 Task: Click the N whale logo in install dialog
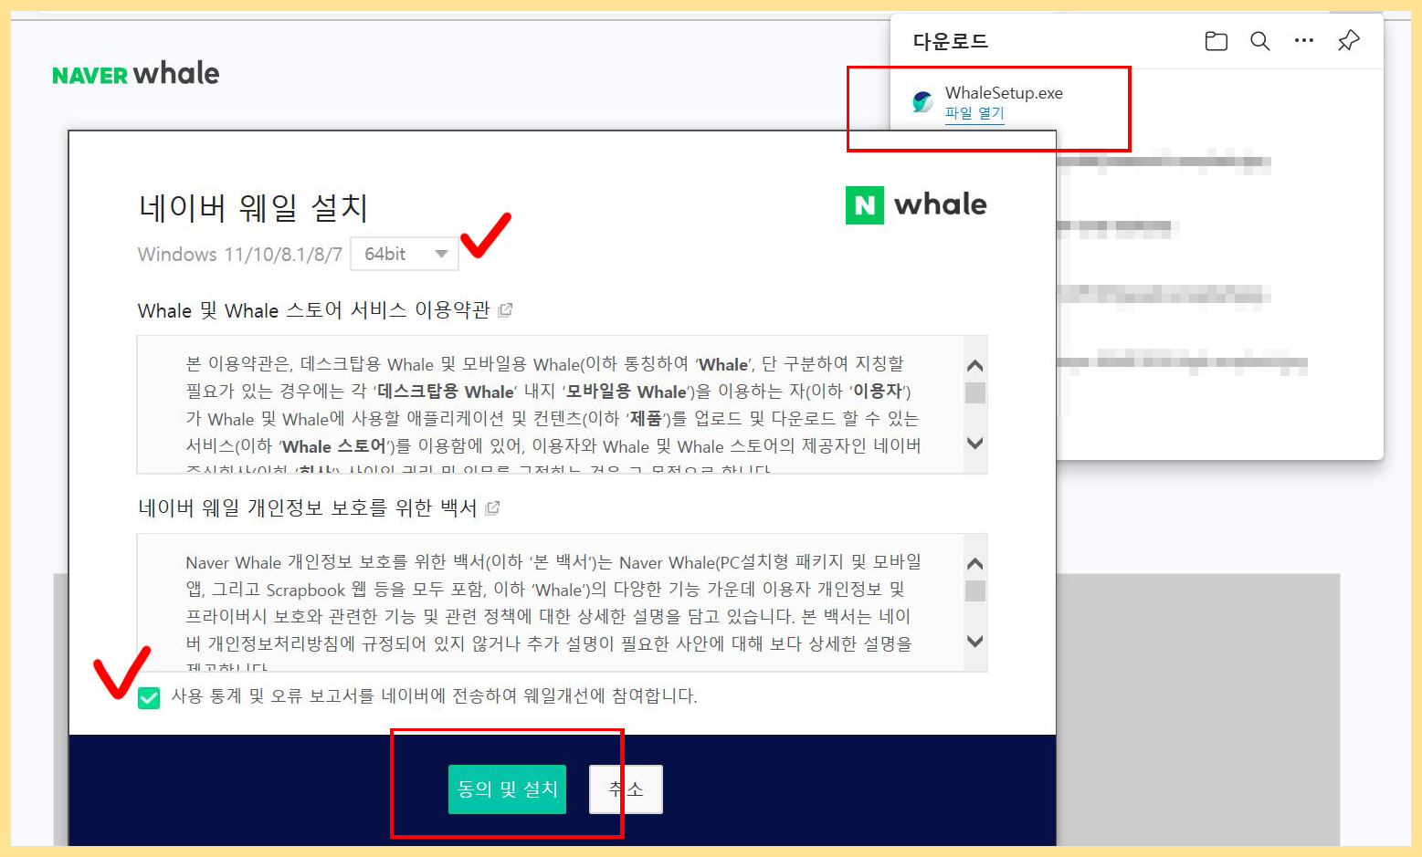pyautogui.click(x=916, y=204)
